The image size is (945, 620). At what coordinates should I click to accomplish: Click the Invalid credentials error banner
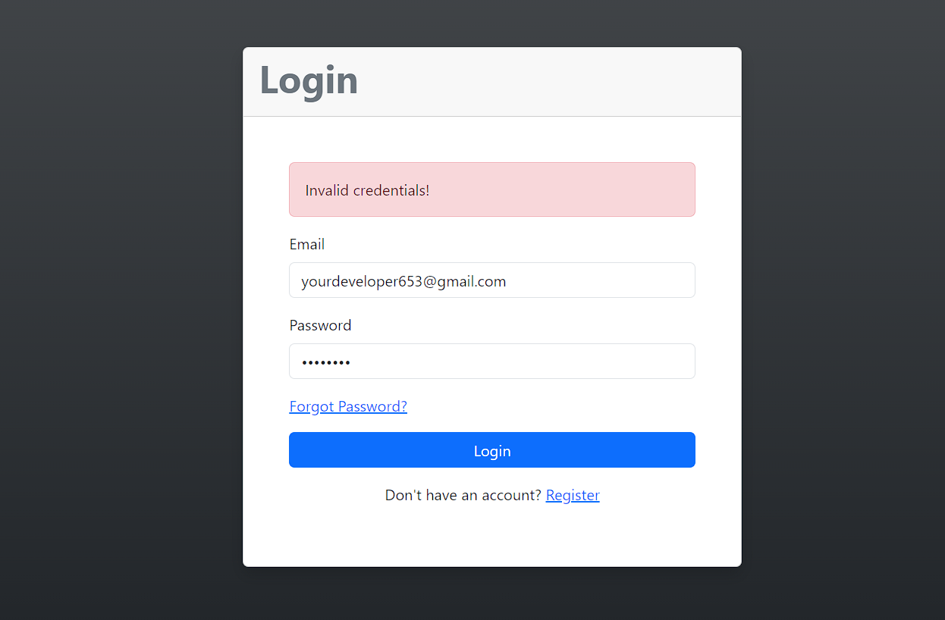click(491, 189)
